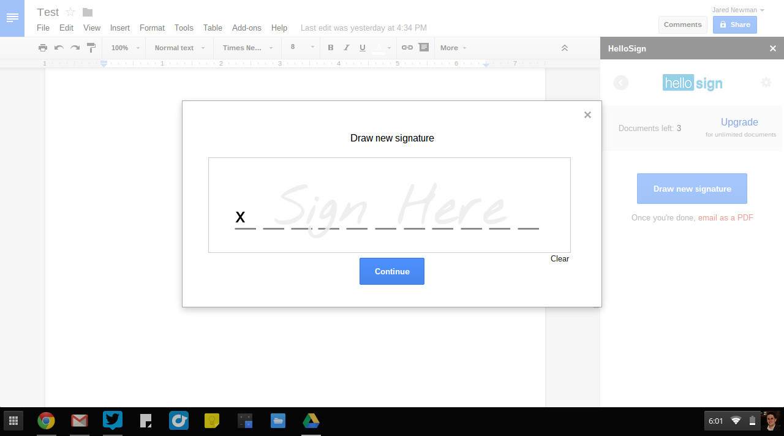
Task: Click the insert link icon
Action: click(x=407, y=48)
